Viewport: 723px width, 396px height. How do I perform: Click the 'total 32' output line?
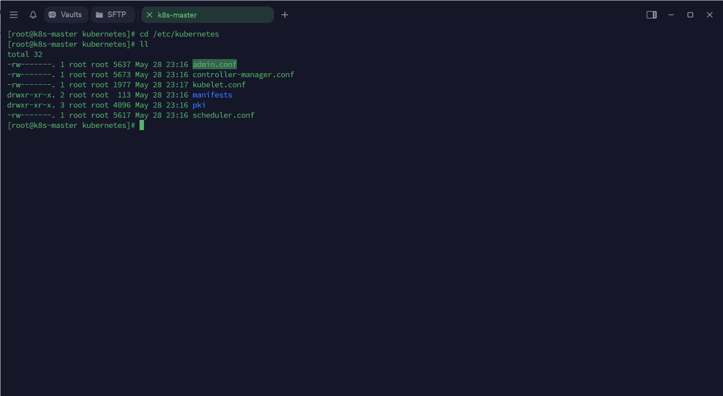[x=25, y=54]
